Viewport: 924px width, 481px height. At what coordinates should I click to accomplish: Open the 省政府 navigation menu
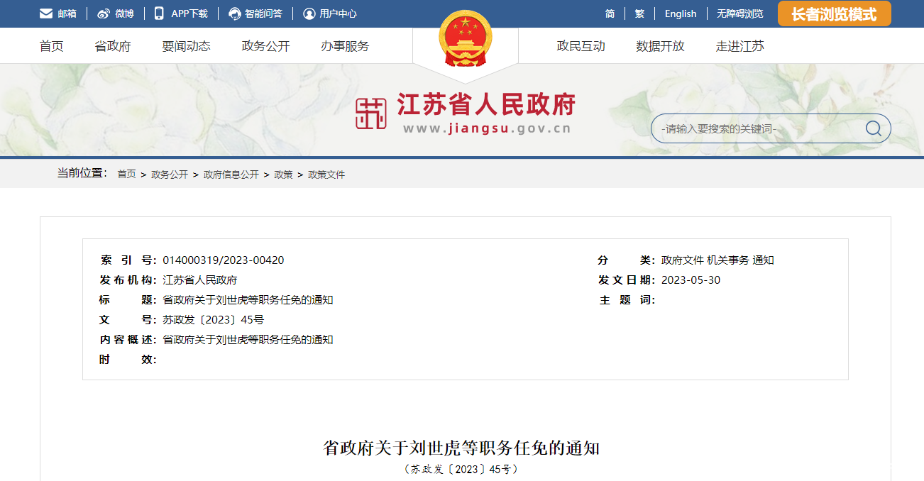click(x=112, y=45)
